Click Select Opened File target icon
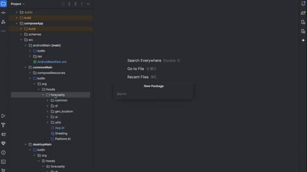 (x=63, y=4)
